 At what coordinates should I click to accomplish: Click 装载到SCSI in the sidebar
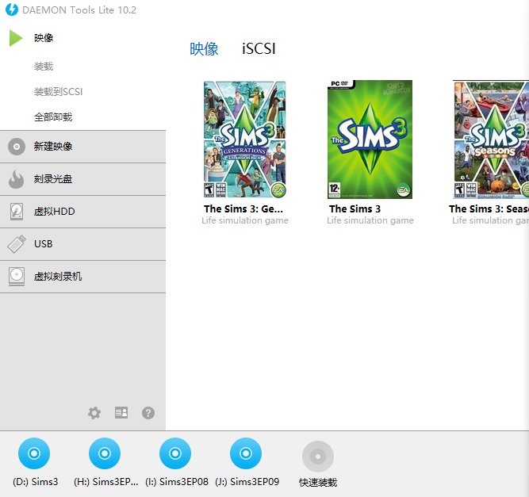click(58, 92)
